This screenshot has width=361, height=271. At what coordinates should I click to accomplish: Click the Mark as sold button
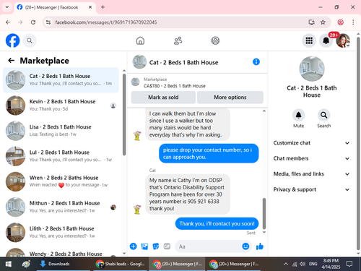coord(163,98)
